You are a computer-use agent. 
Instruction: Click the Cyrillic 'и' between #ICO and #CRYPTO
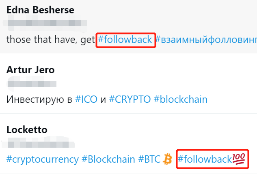[103, 100]
